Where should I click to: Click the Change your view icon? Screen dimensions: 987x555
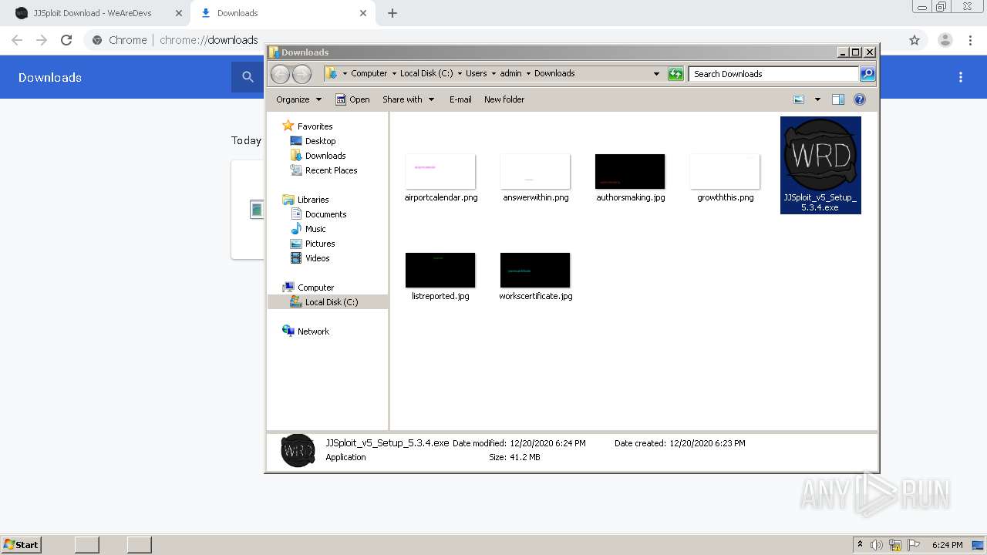pos(799,99)
